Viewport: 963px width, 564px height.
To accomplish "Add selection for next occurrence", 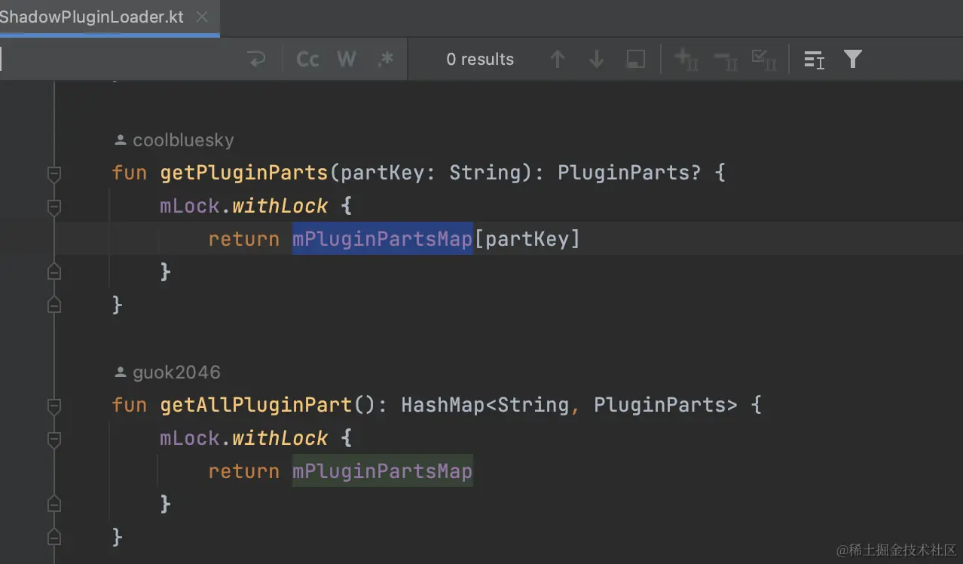I will pos(686,60).
